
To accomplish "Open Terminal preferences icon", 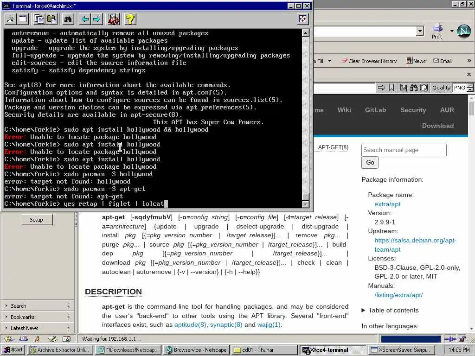I will pyautogui.click(x=114, y=19).
